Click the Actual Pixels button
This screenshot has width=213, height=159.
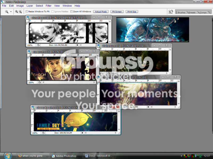click(x=101, y=12)
